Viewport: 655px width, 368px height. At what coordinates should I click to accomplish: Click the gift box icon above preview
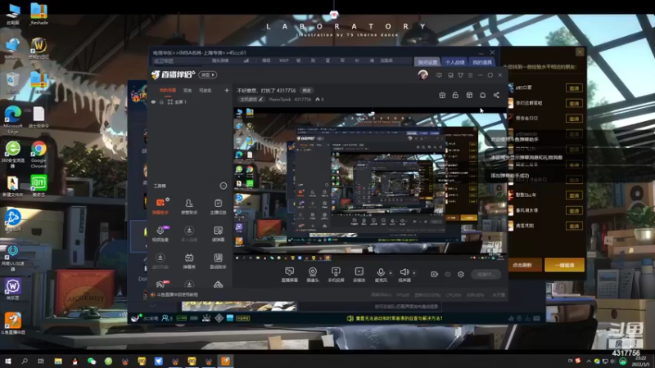click(x=442, y=95)
